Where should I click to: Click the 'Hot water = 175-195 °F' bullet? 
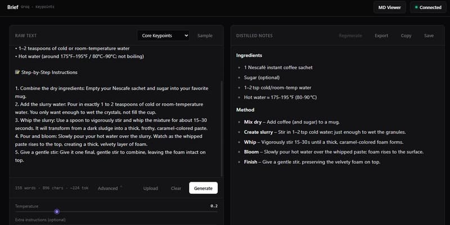point(280,97)
